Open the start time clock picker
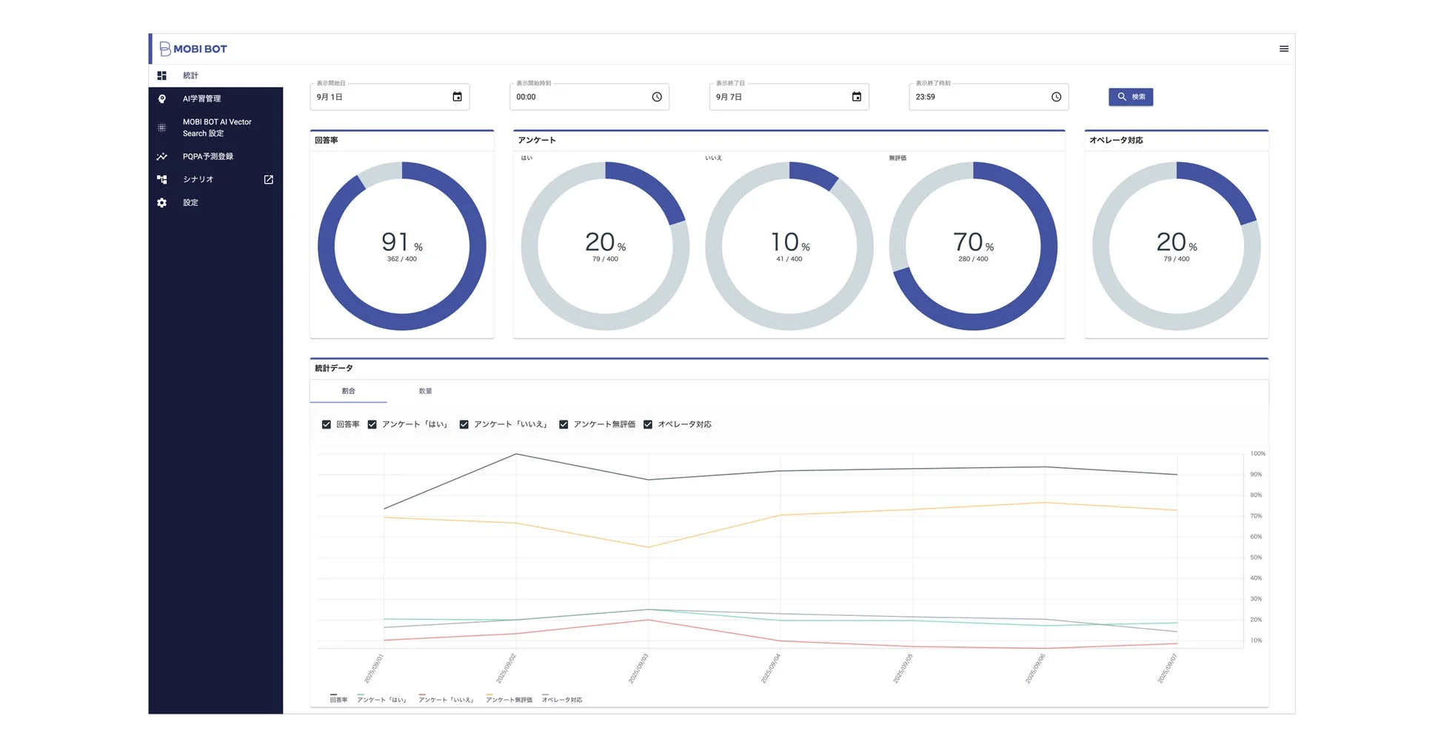 pos(657,97)
